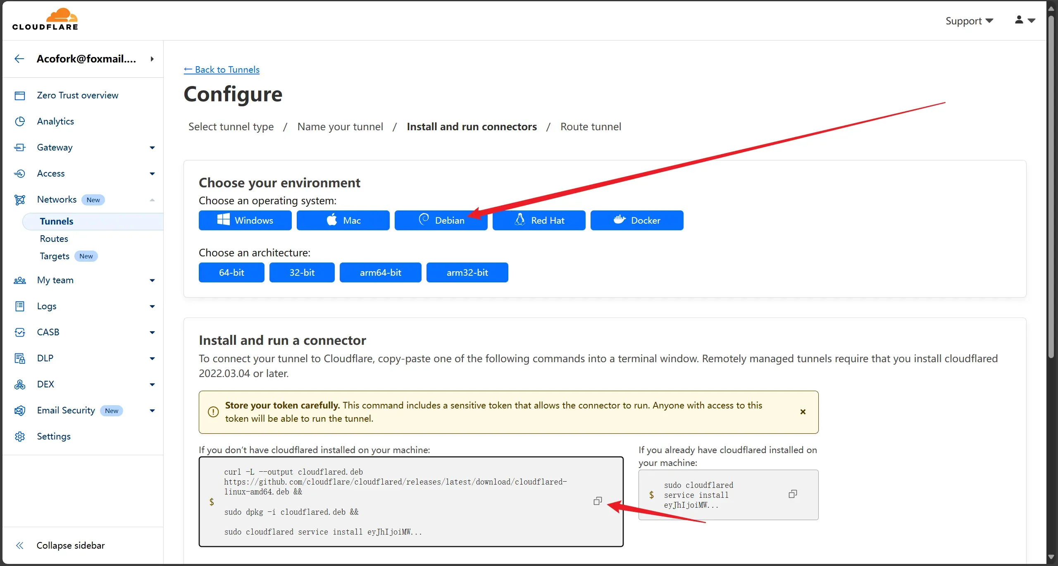This screenshot has height=566, width=1058.
Task: Click the Zero Trust overview icon
Action: (x=20, y=96)
